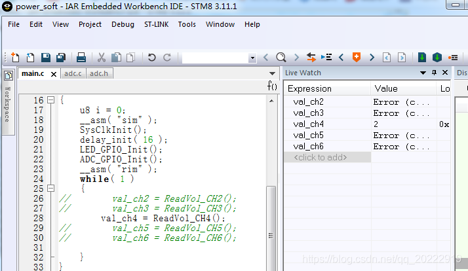The image size is (468, 271).
Task: Select the val_ch5 watch expression
Action: [x=309, y=135]
